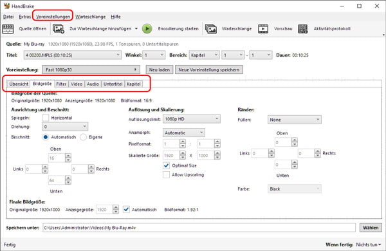Image resolution: width=386 pixels, height=251 pixels.
Task: Switch to the Video tab
Action: (77, 84)
